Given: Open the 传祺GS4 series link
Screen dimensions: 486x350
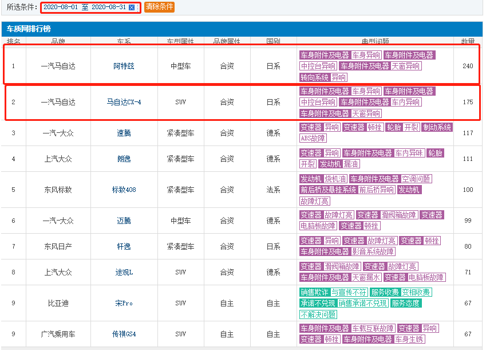Looking at the screenshot, I should tap(124, 334).
